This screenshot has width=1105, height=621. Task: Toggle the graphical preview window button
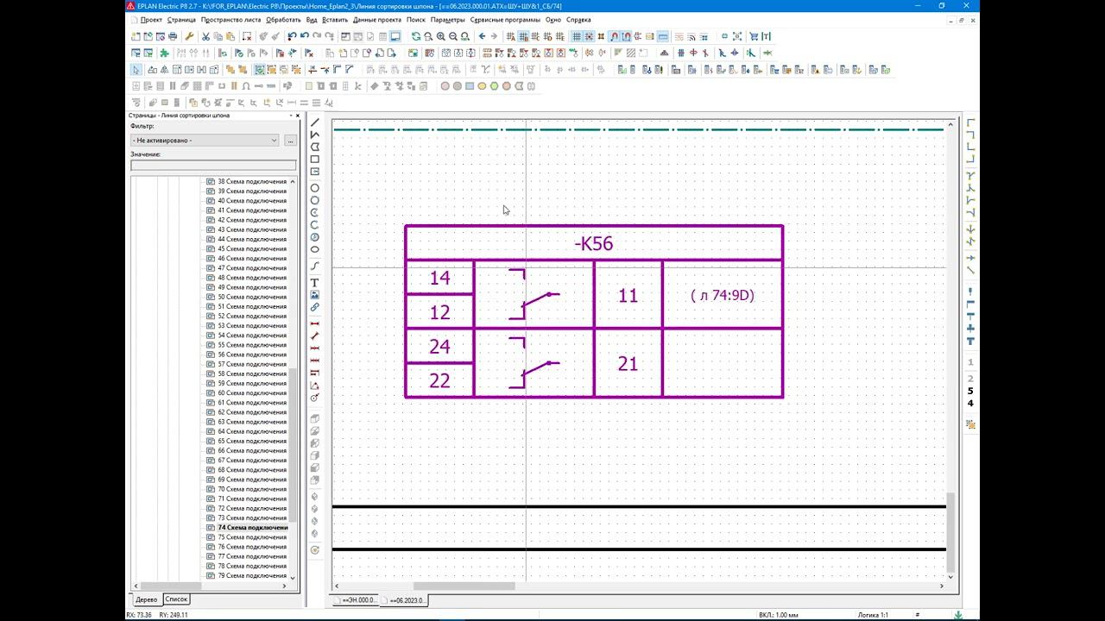pyautogui.click(x=395, y=36)
